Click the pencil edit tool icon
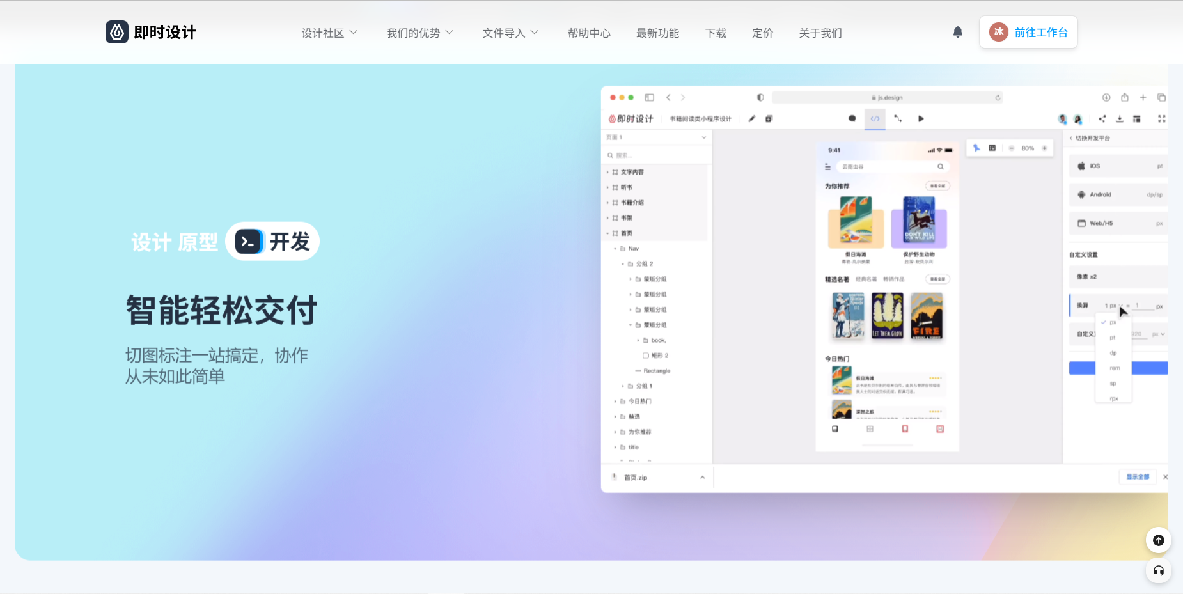The height and width of the screenshot is (594, 1183). (x=752, y=118)
